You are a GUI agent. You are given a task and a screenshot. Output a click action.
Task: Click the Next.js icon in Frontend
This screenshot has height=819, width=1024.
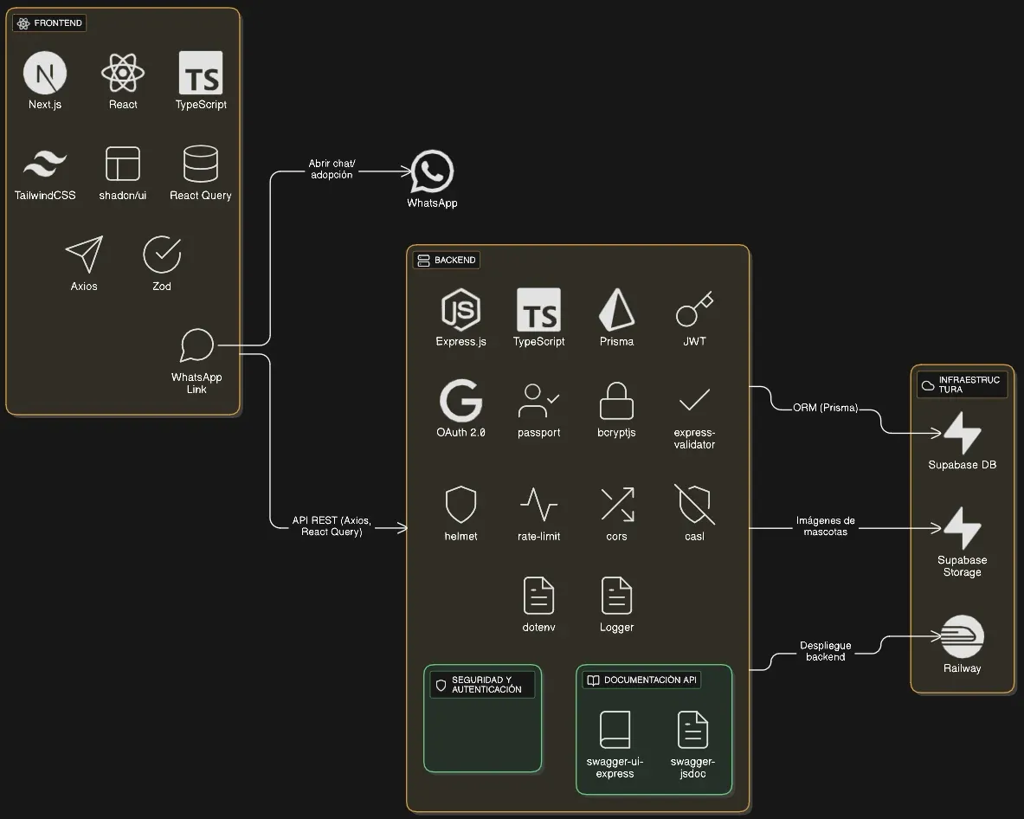point(45,73)
